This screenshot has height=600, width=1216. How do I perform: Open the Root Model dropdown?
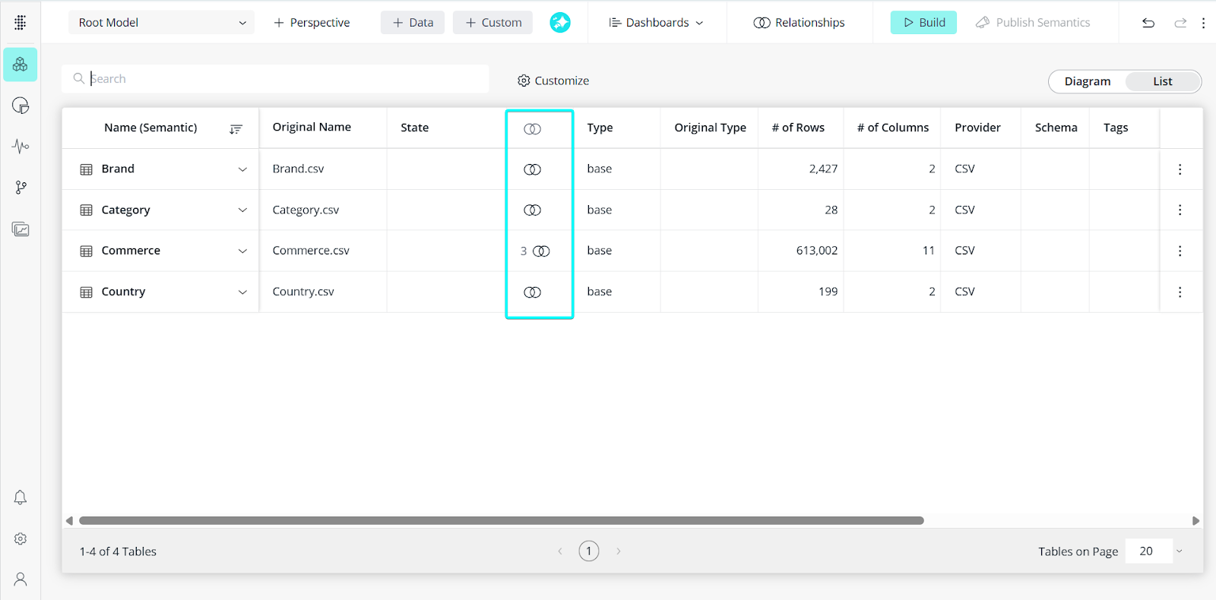pyautogui.click(x=161, y=23)
